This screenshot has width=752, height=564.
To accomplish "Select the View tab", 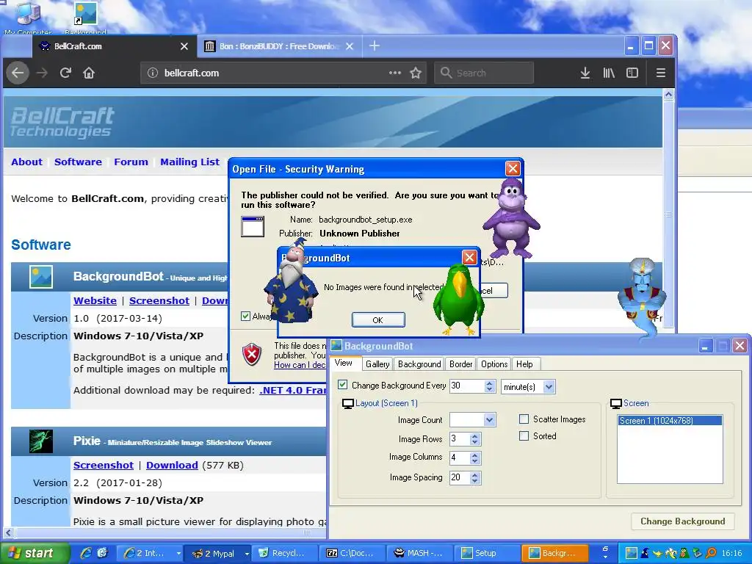I will [344, 363].
